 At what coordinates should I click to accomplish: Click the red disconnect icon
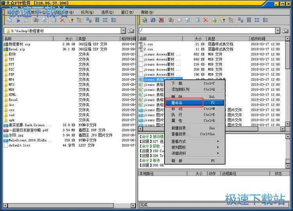[x=161, y=20]
